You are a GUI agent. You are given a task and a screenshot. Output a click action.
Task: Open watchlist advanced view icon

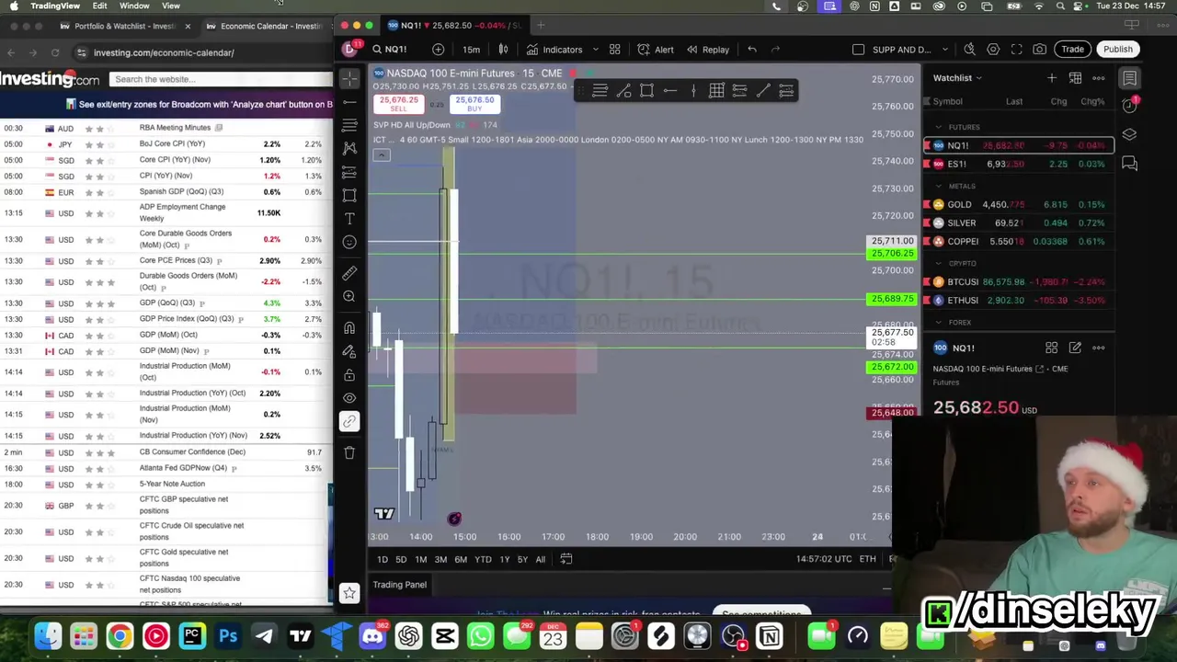pos(1075,78)
